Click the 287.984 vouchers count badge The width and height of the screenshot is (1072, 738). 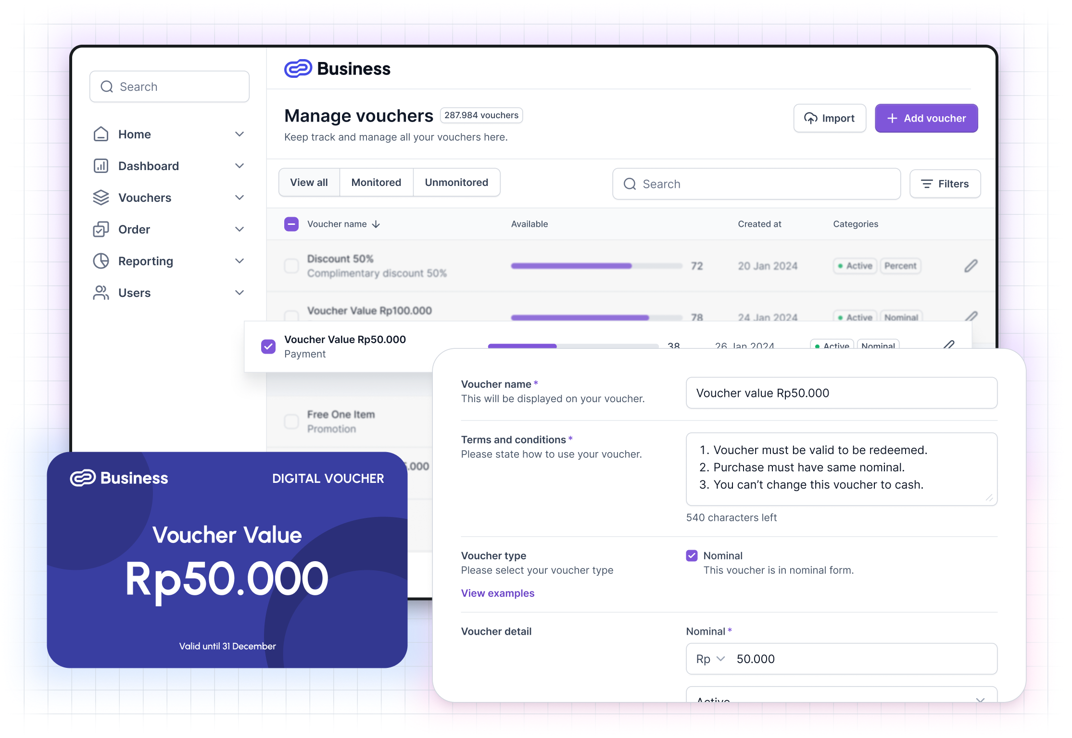point(481,115)
